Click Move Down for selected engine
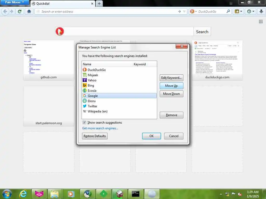This screenshot has height=199, width=266. point(171,94)
